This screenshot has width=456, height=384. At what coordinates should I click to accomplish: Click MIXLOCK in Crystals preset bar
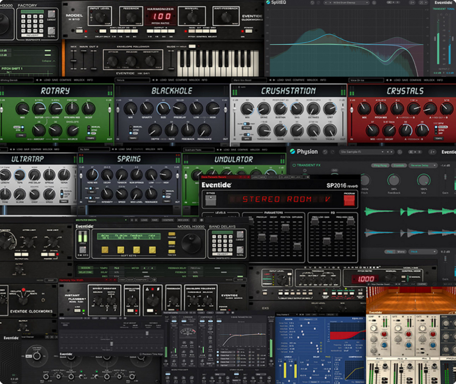pos(429,80)
